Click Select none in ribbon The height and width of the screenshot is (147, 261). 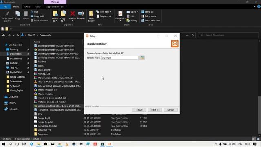click(148, 16)
